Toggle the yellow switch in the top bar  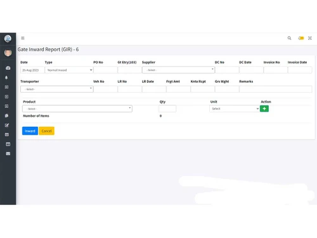[301, 38]
